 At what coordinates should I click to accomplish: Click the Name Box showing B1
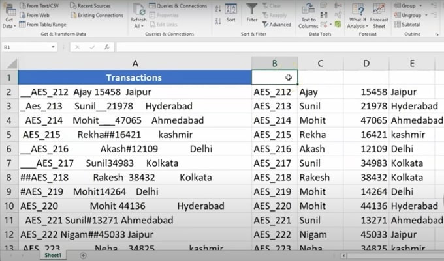(x=26, y=48)
